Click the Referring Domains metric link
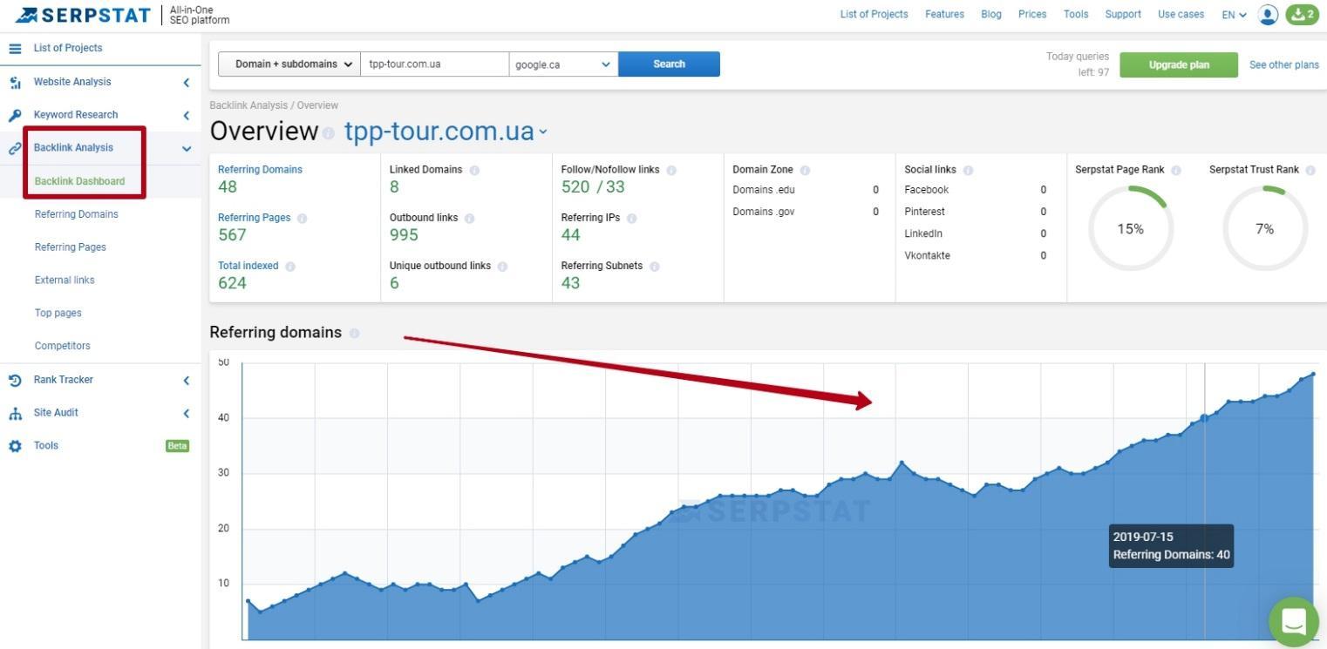The image size is (1327, 649). click(260, 170)
